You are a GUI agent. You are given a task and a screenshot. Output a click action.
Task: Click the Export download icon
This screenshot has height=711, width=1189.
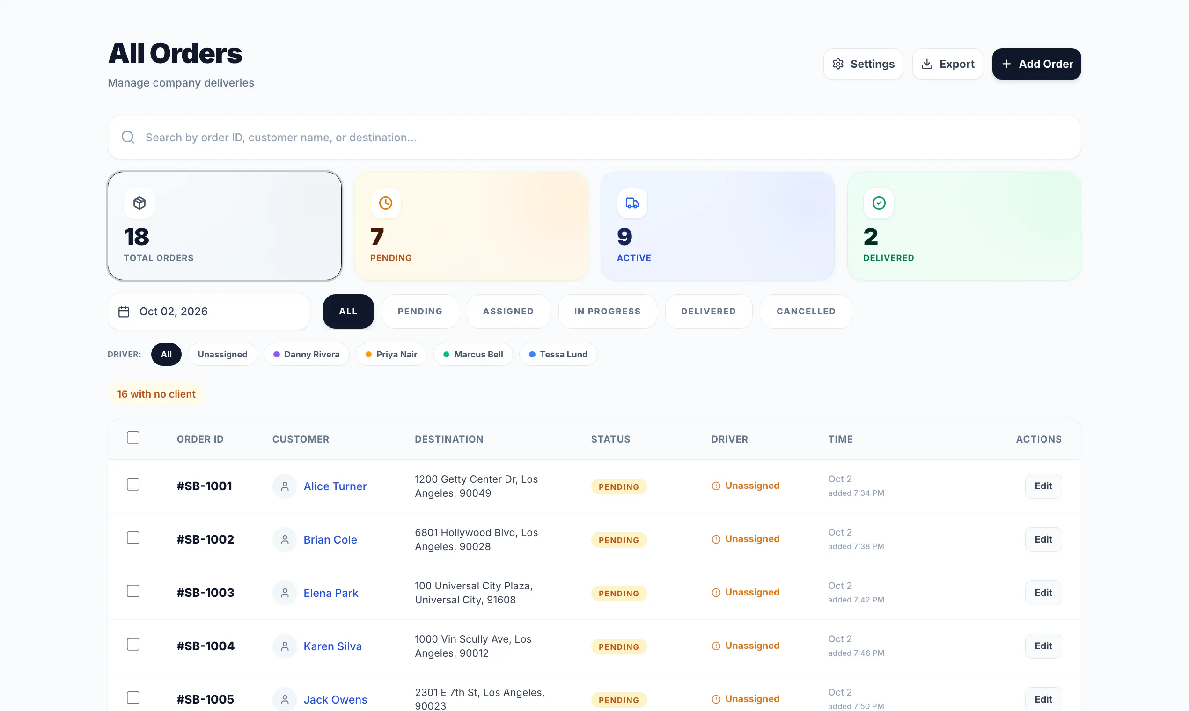click(927, 64)
